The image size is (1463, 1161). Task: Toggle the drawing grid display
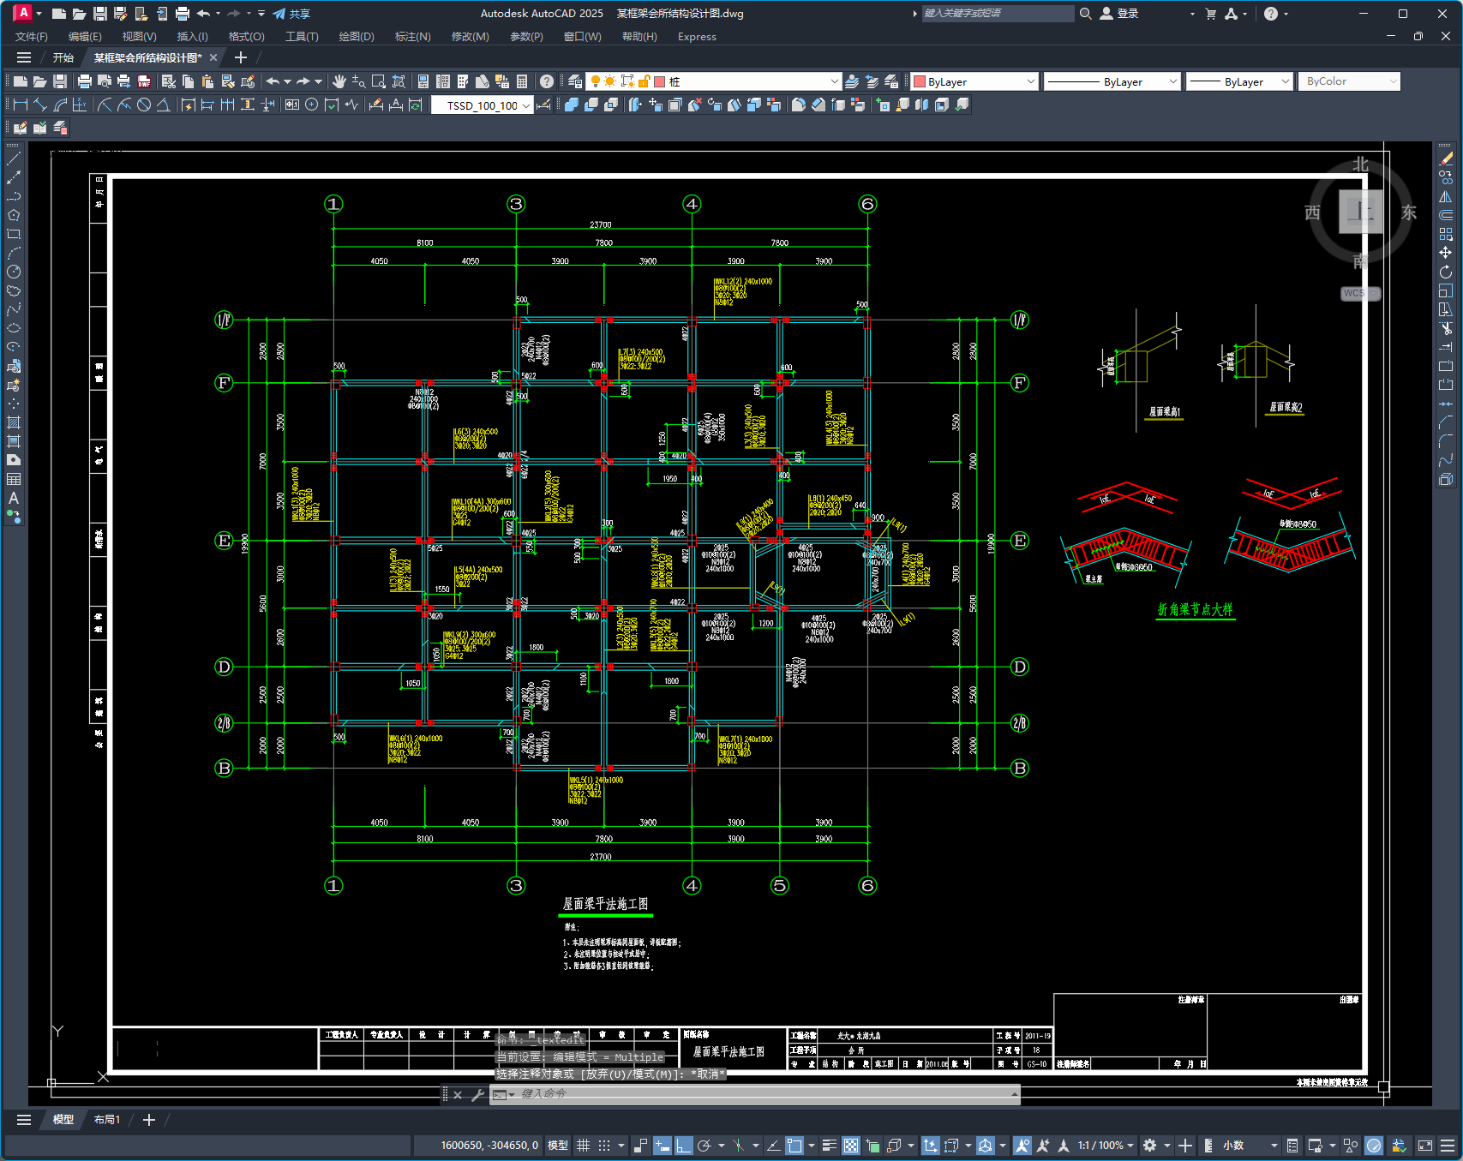click(x=584, y=1146)
